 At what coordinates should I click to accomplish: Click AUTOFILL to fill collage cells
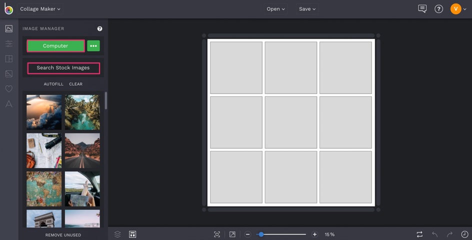coord(53,84)
